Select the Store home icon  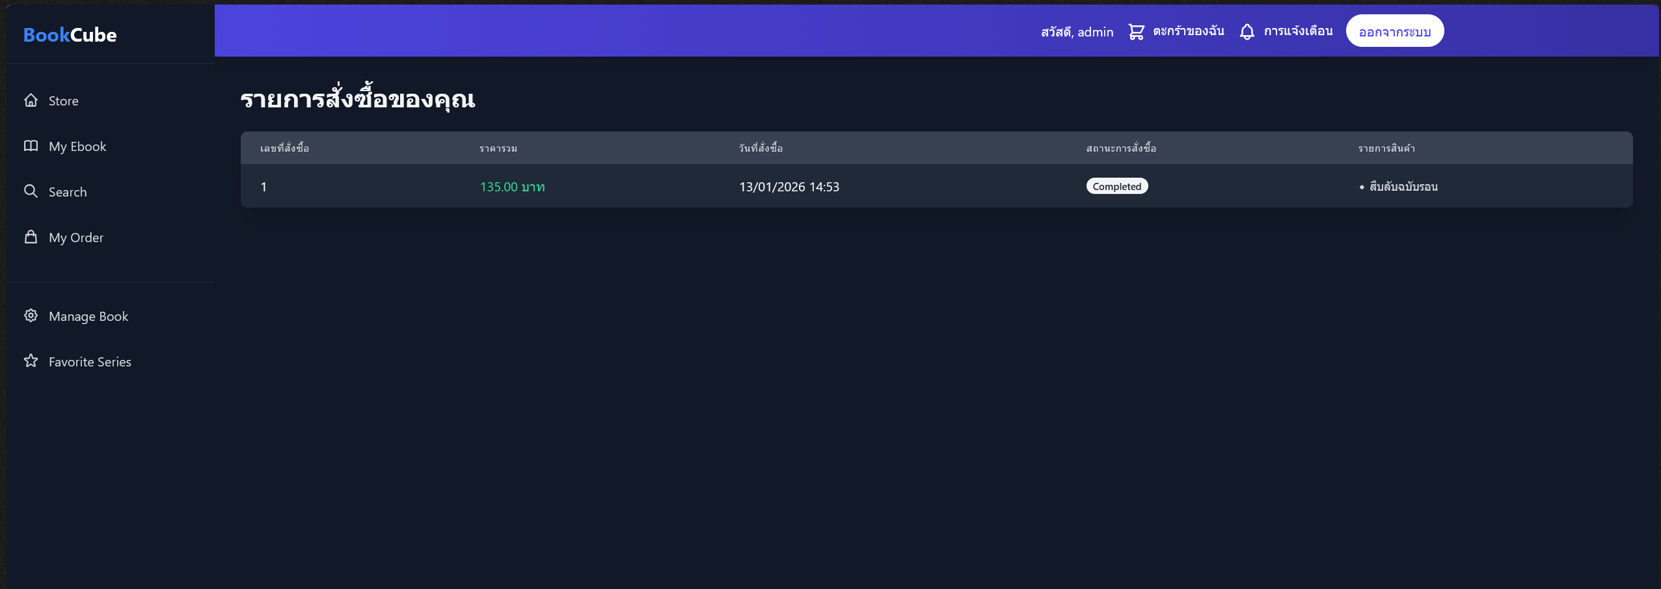point(31,100)
